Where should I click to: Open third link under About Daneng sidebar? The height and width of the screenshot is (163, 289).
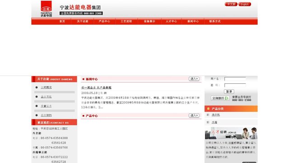click(46, 106)
